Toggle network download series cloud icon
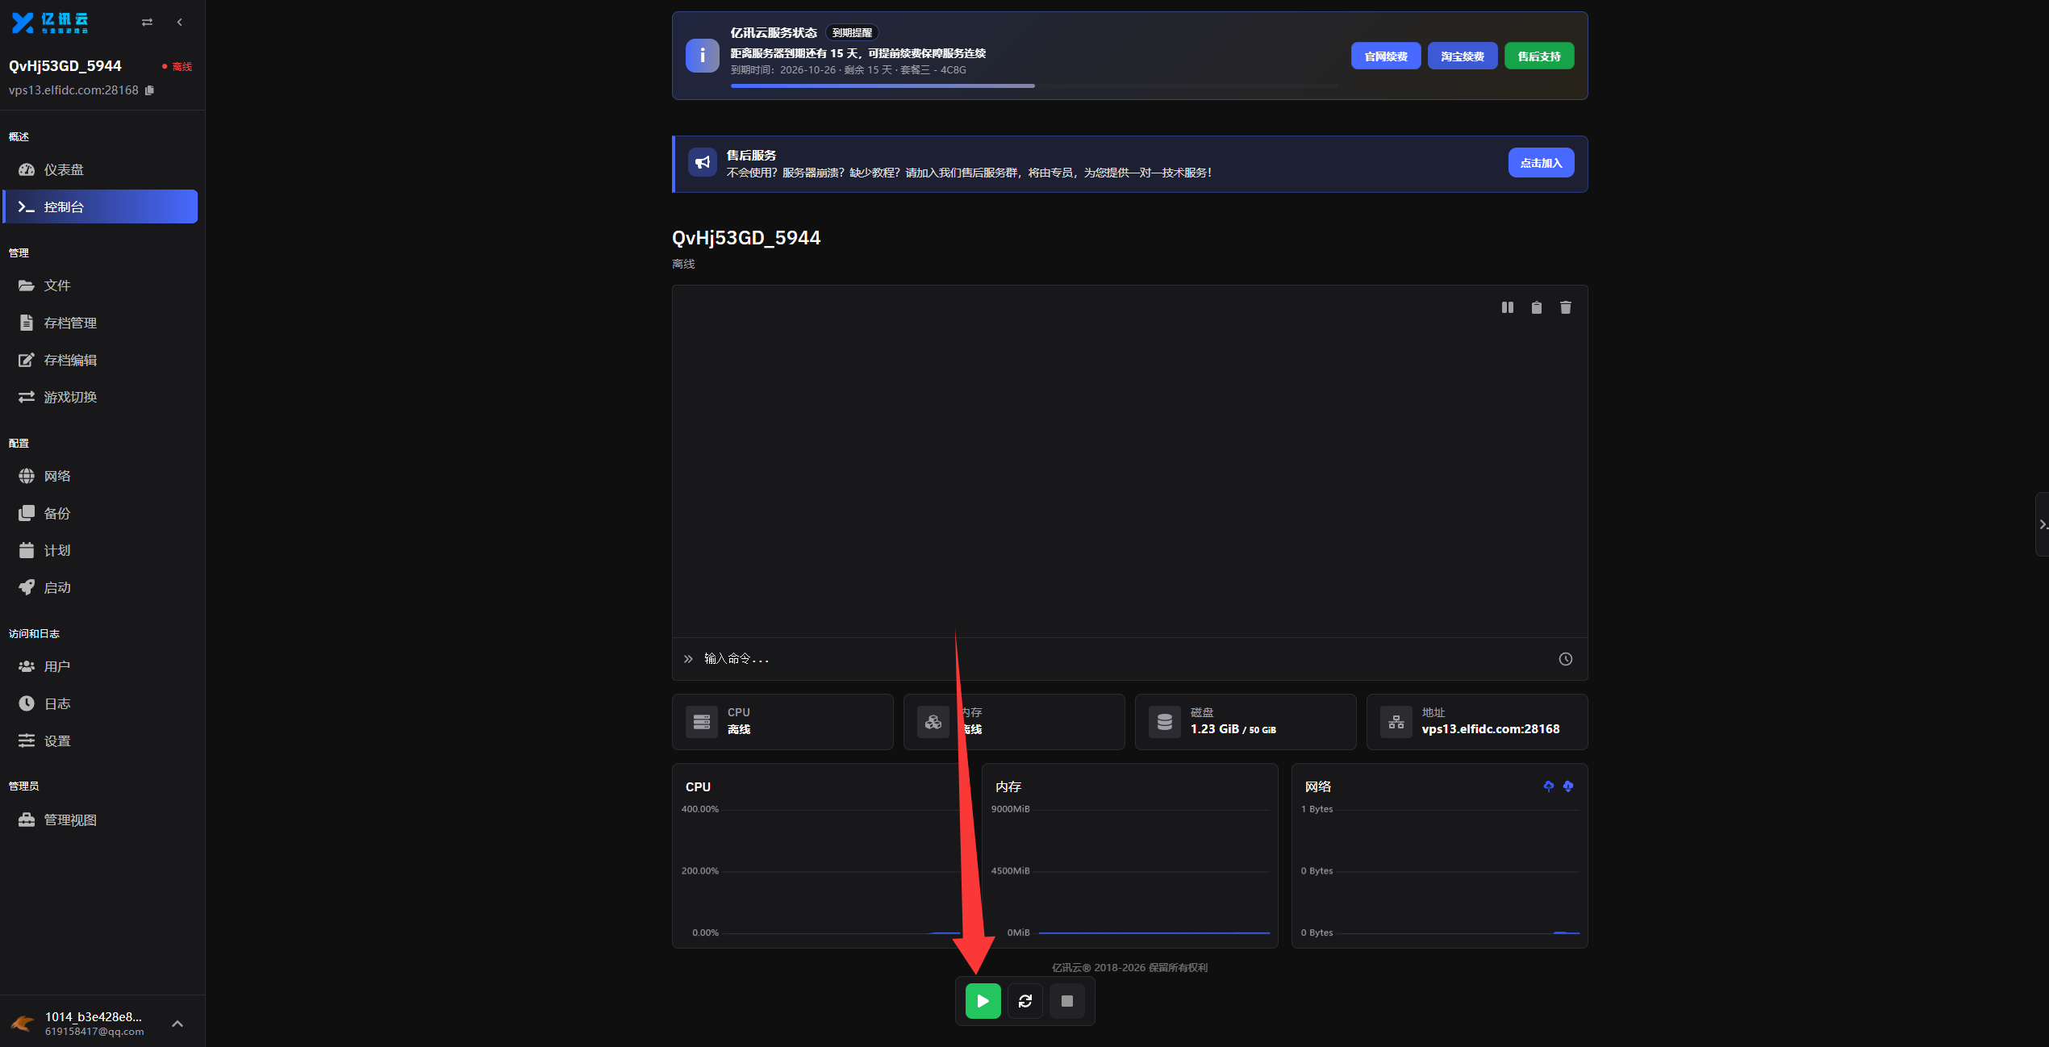This screenshot has width=2049, height=1047. (x=1567, y=786)
